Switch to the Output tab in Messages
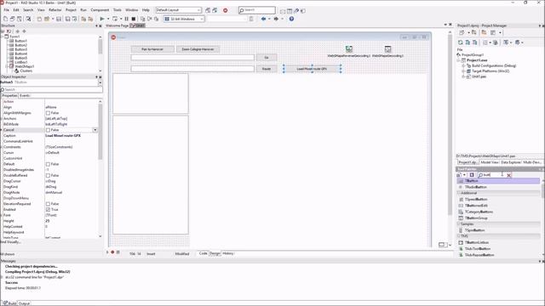The image size is (545, 306). coord(24,303)
